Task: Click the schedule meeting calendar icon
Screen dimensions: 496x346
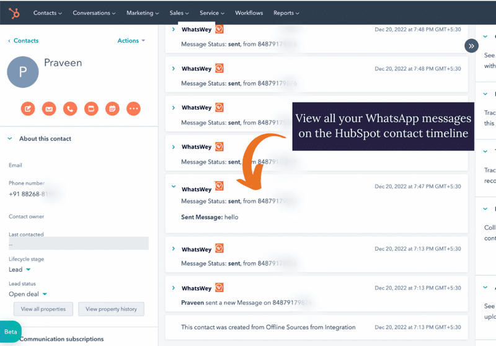Action: (112, 109)
